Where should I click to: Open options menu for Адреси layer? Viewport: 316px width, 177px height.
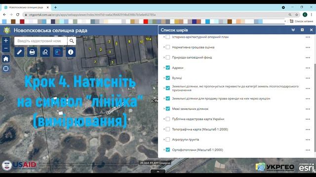308,68
